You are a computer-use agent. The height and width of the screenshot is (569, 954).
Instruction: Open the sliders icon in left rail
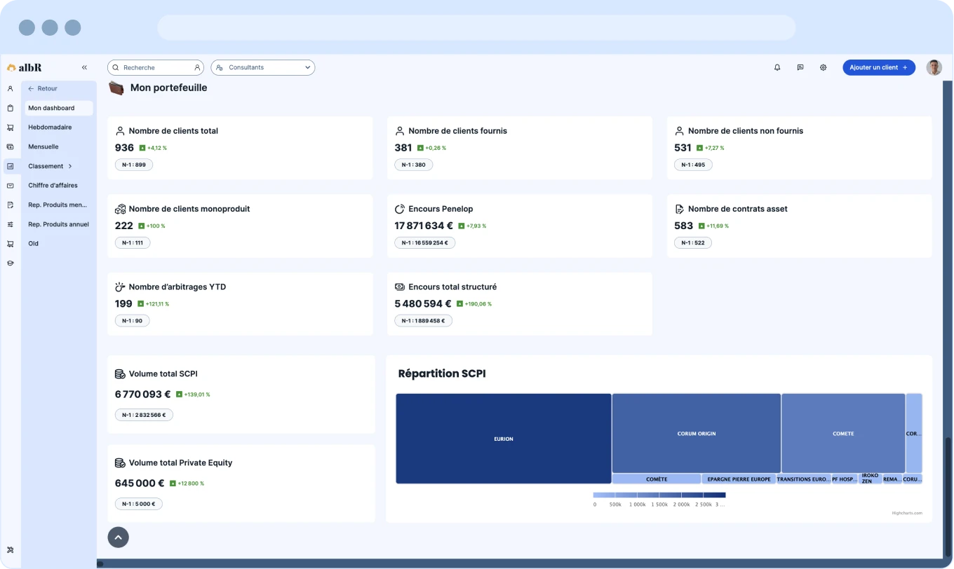coord(10,224)
